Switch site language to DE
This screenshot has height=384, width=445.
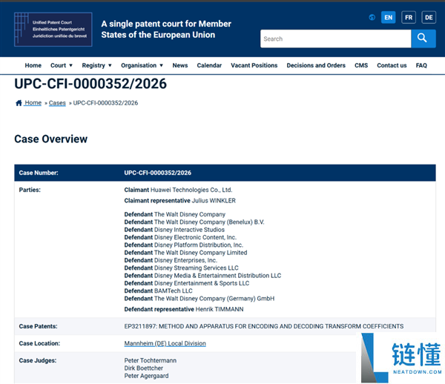click(429, 18)
